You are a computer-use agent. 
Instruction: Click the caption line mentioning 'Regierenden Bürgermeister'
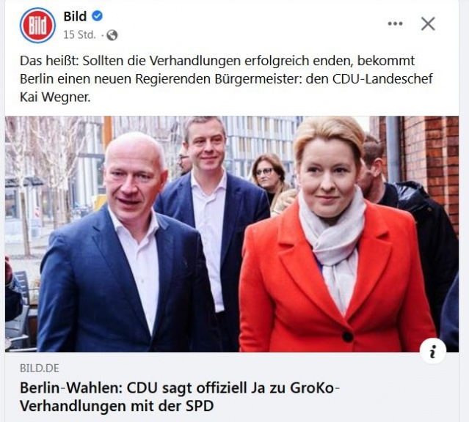[226, 79]
